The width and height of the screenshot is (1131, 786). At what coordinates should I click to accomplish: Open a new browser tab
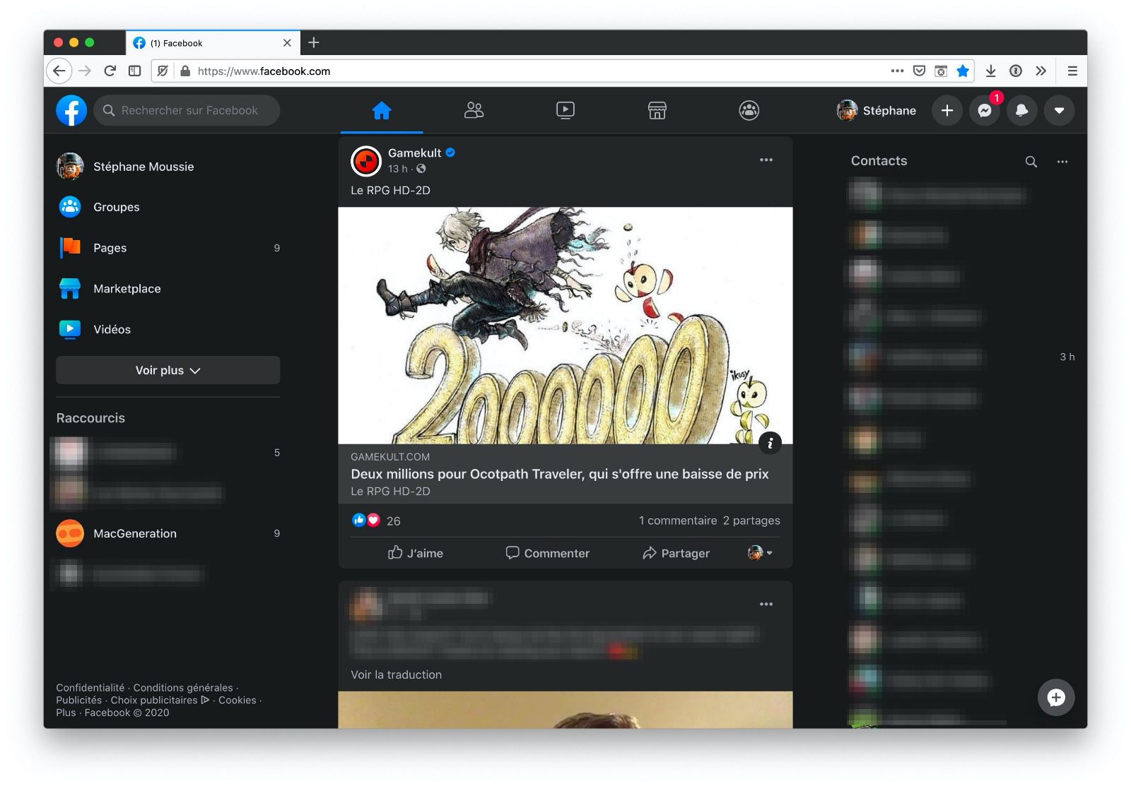[314, 42]
